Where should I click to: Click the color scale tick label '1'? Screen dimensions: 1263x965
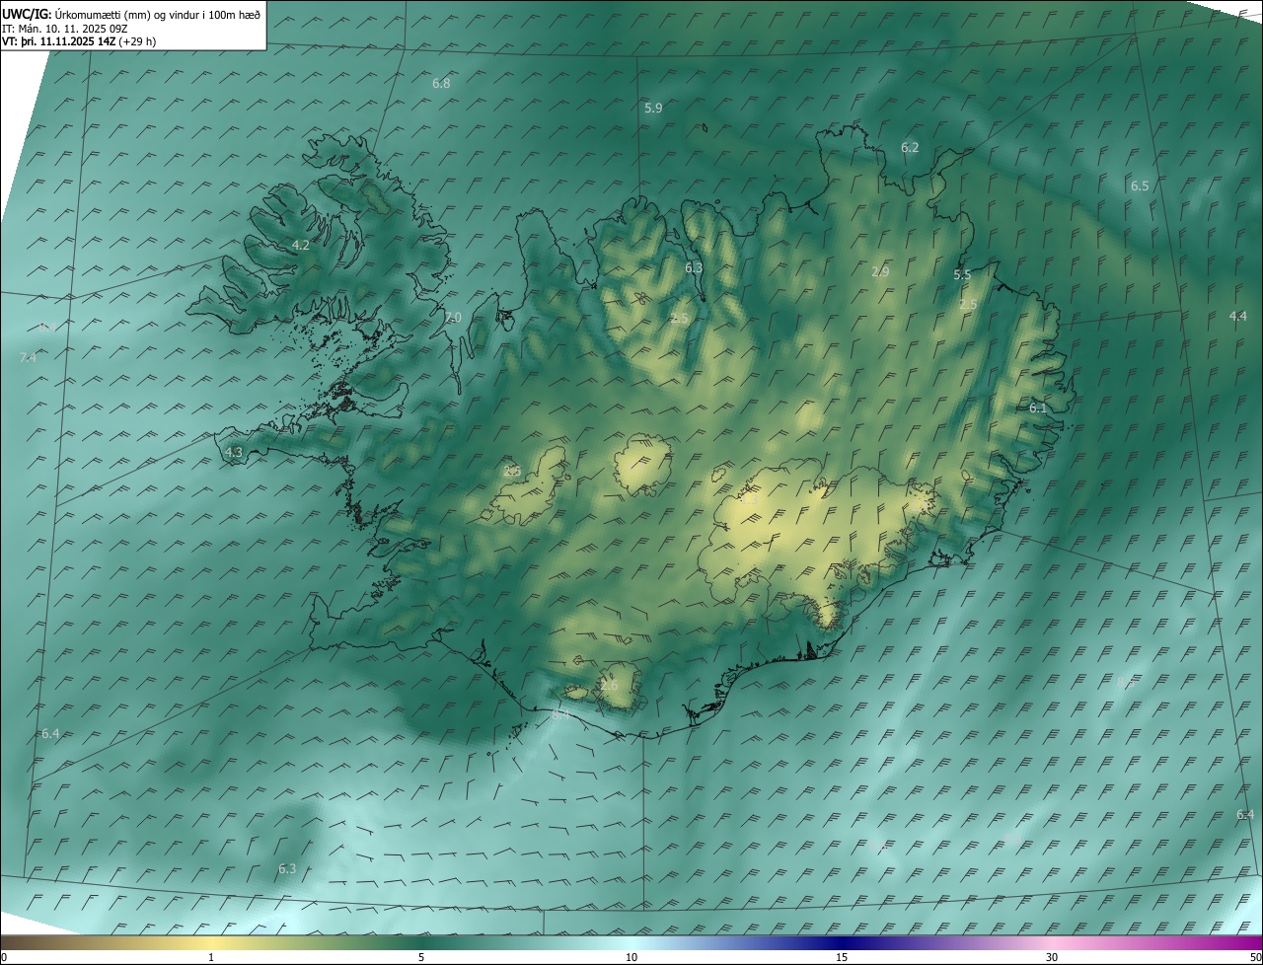pyautogui.click(x=211, y=957)
